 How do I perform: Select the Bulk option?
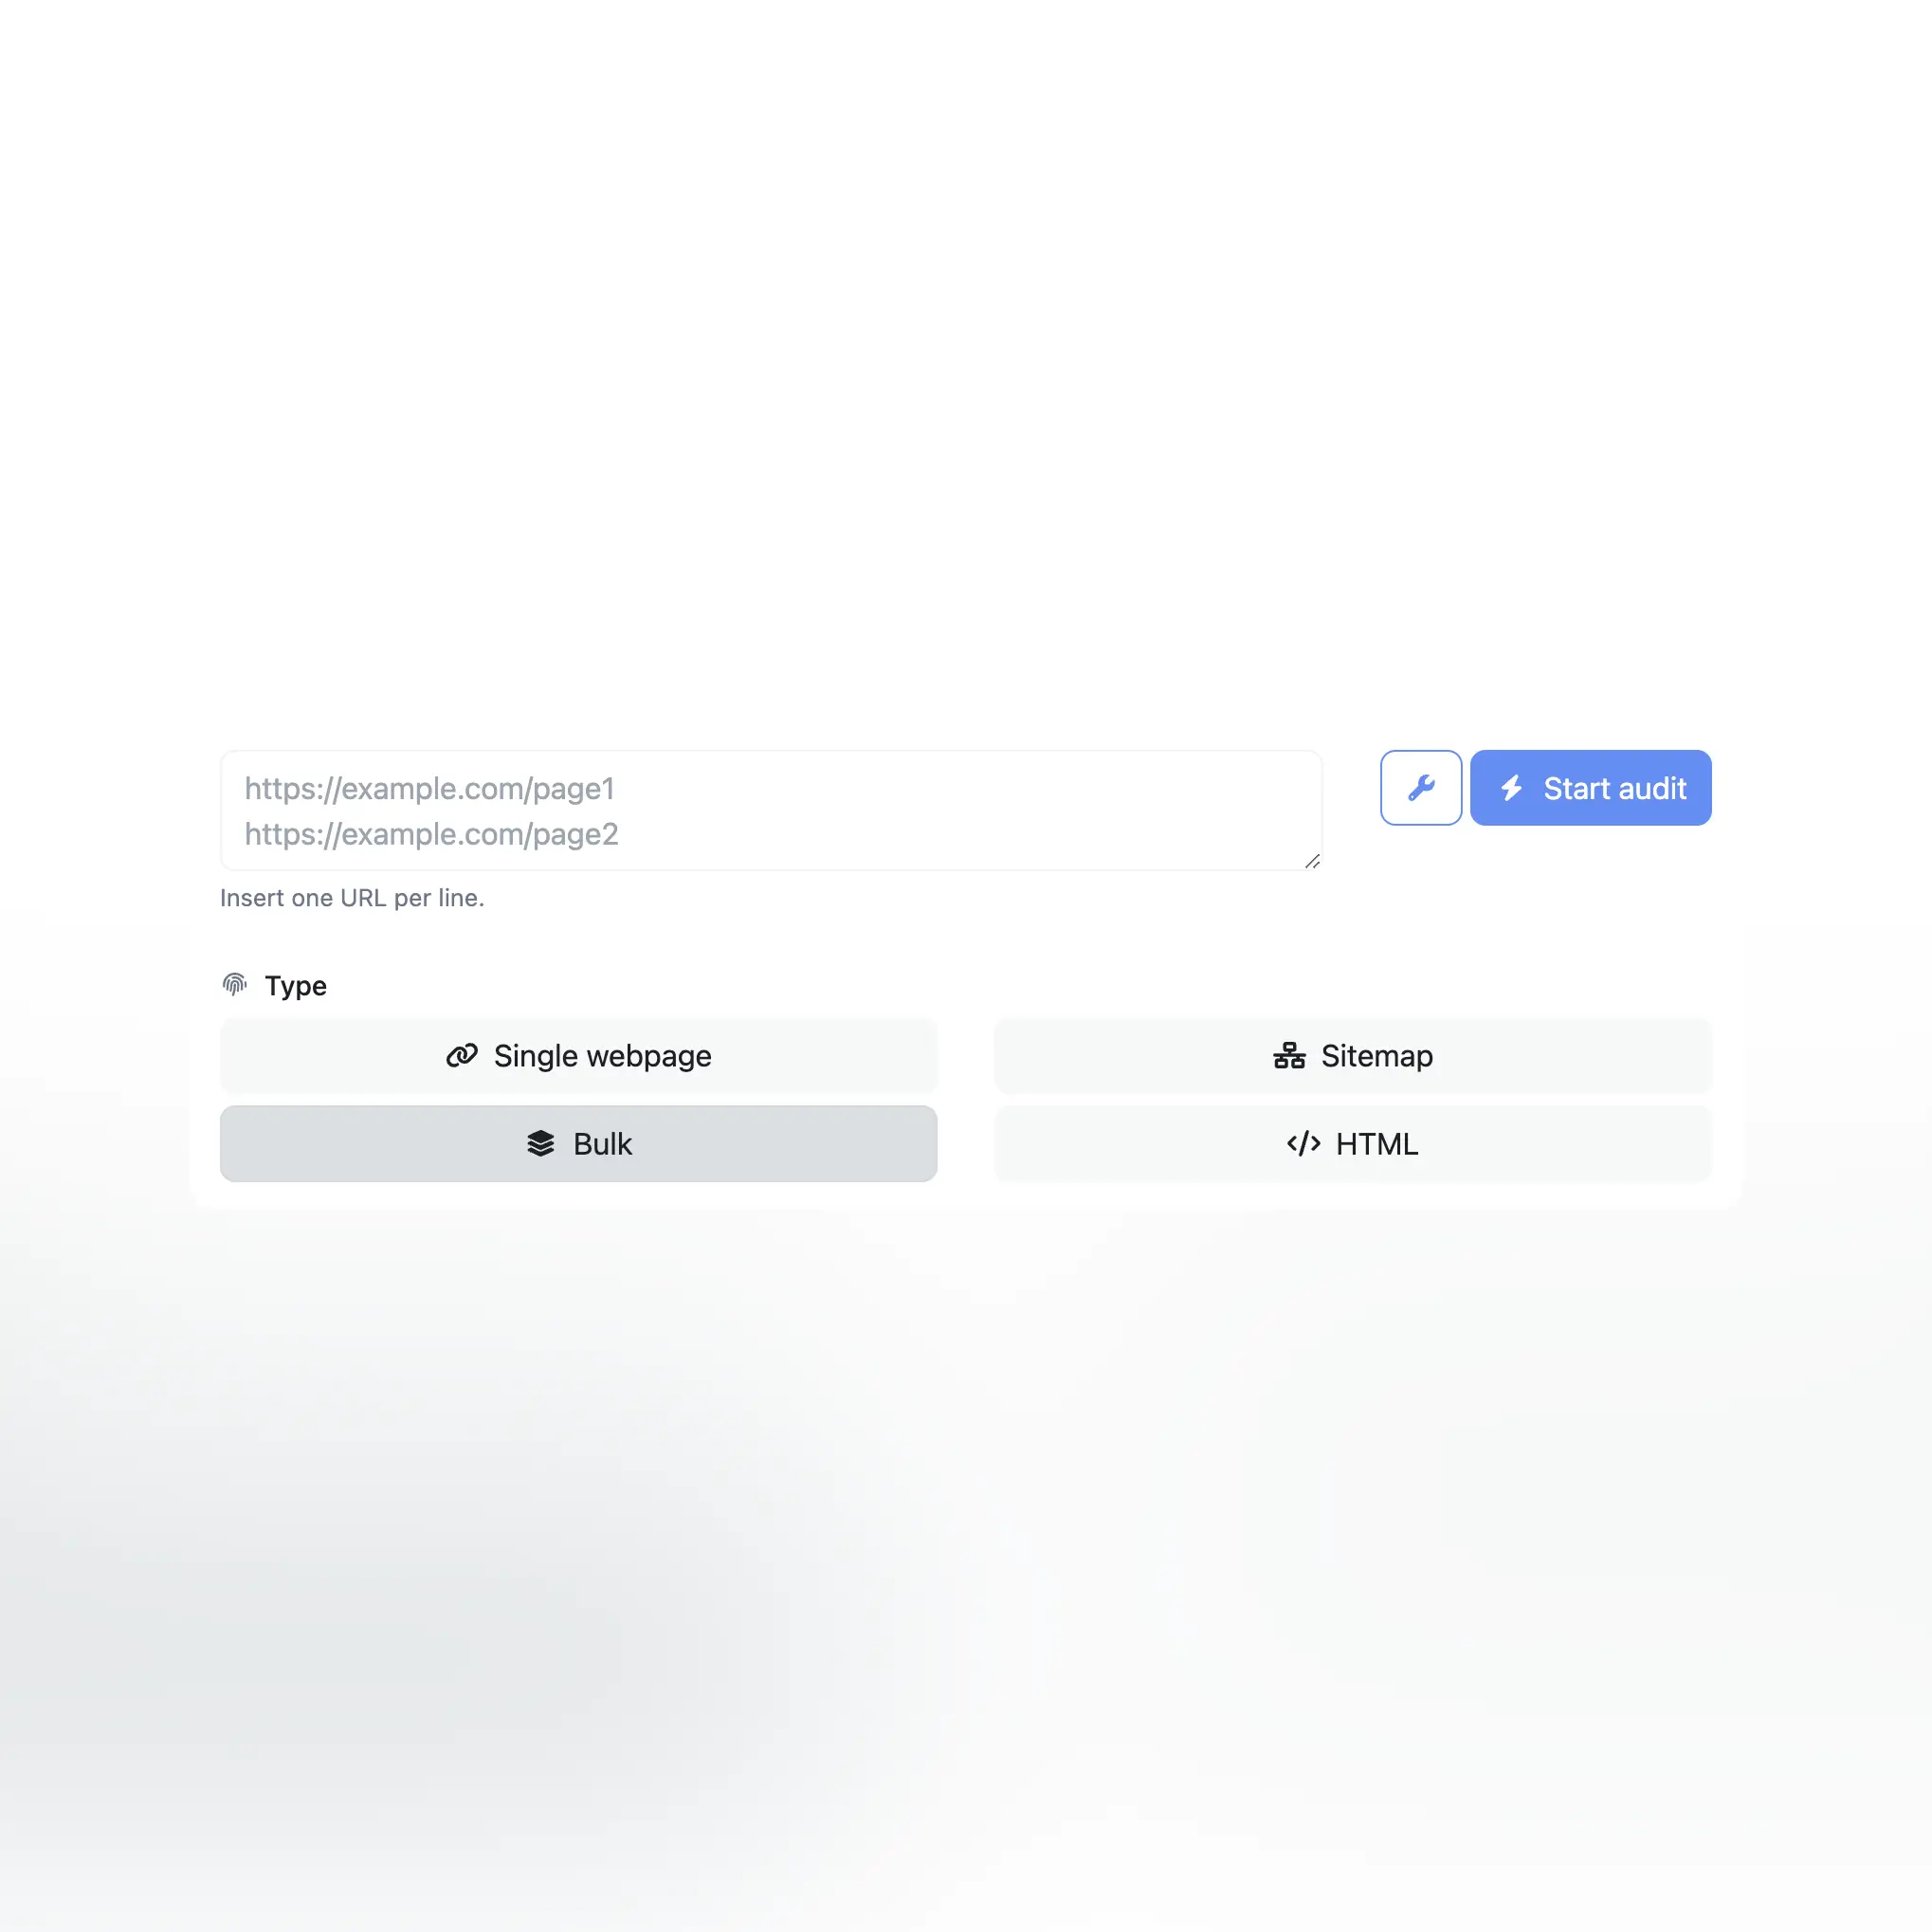tap(578, 1143)
